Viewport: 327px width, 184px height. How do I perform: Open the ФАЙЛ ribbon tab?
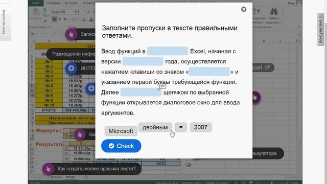[36, 3]
